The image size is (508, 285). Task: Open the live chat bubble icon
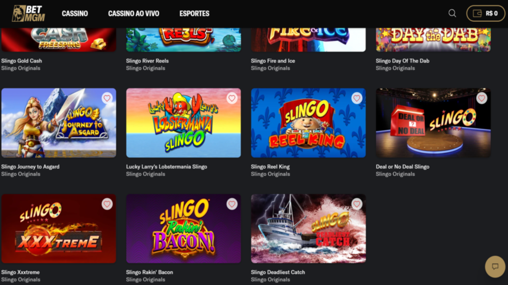pos(495,266)
